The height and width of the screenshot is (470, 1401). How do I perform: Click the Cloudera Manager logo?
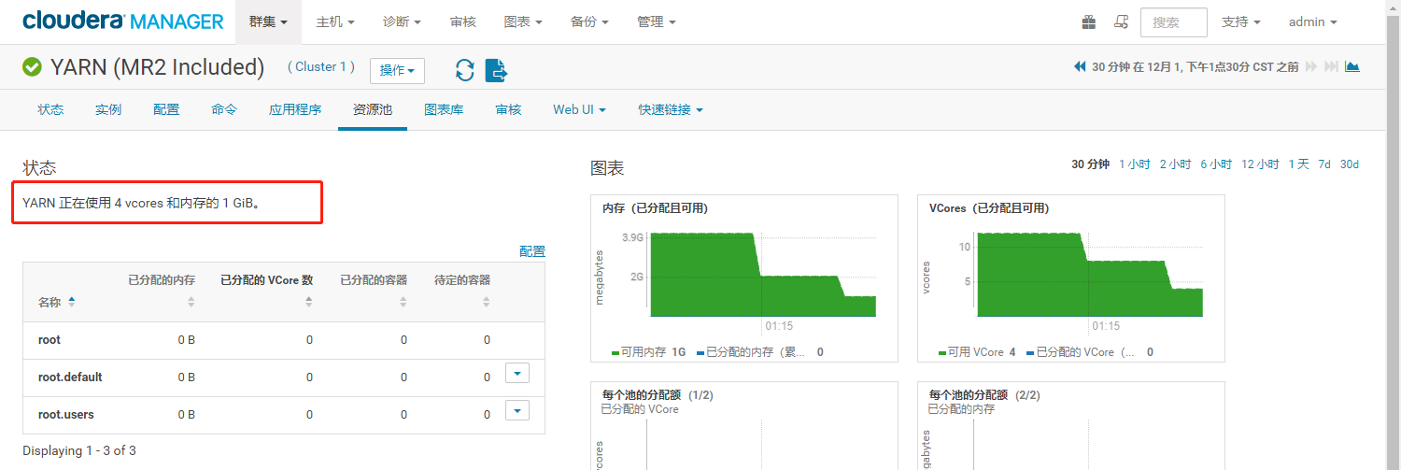point(123,21)
